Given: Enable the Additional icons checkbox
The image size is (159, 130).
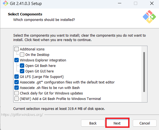Looking at the screenshot, I should [x=17, y=49].
